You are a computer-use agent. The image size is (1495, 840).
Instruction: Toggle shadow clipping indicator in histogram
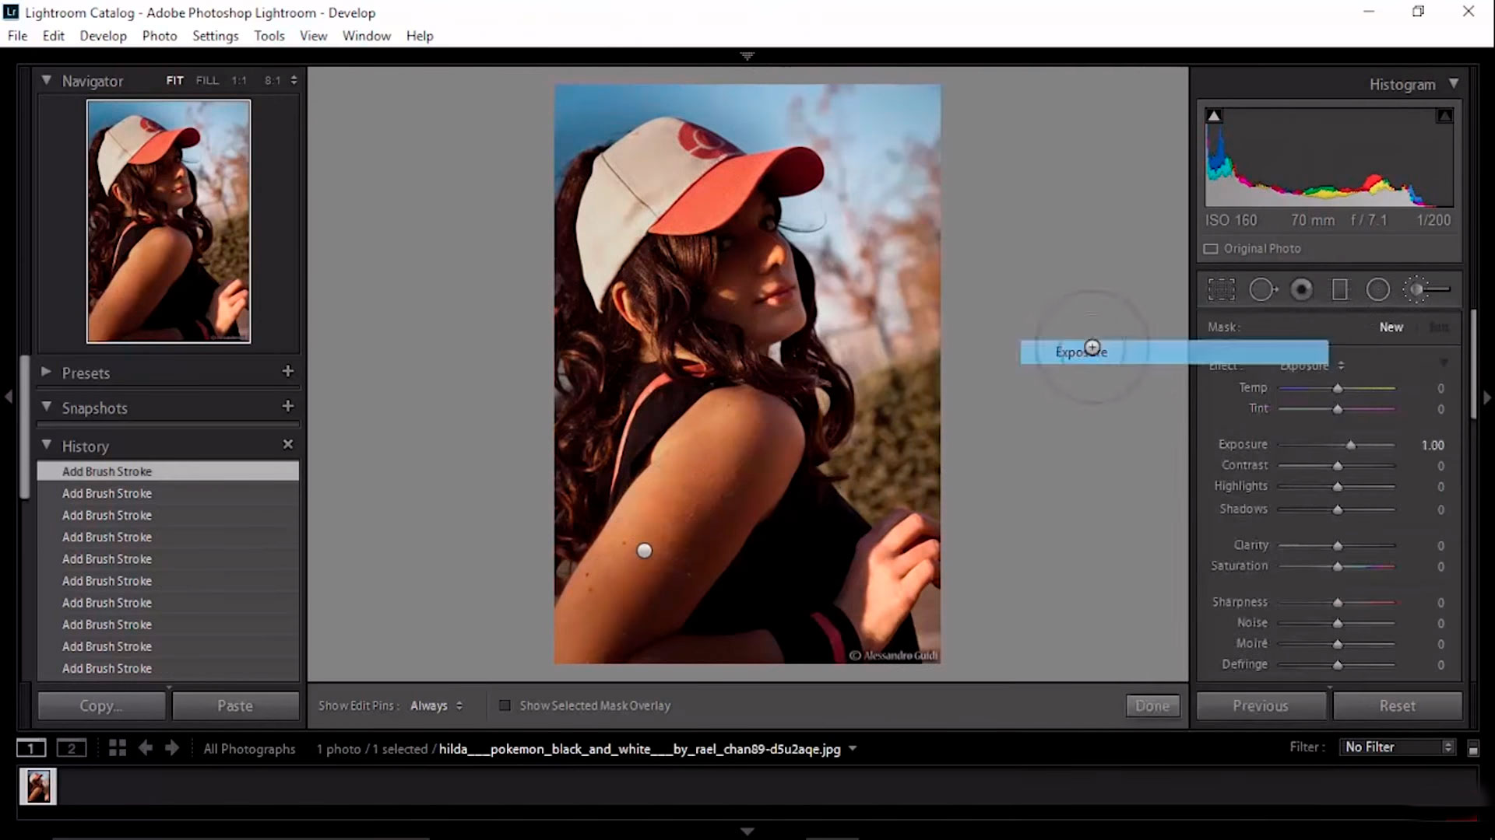(1214, 116)
